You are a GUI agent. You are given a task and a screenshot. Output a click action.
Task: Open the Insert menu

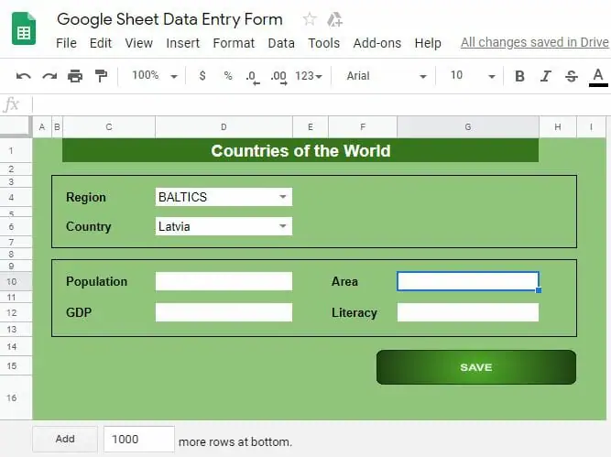tap(182, 43)
